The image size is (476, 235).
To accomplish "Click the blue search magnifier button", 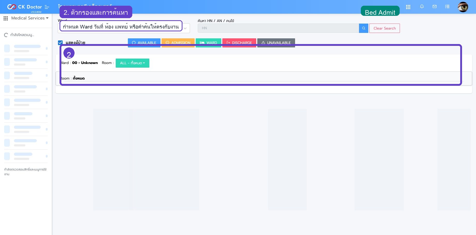I will click(x=364, y=28).
